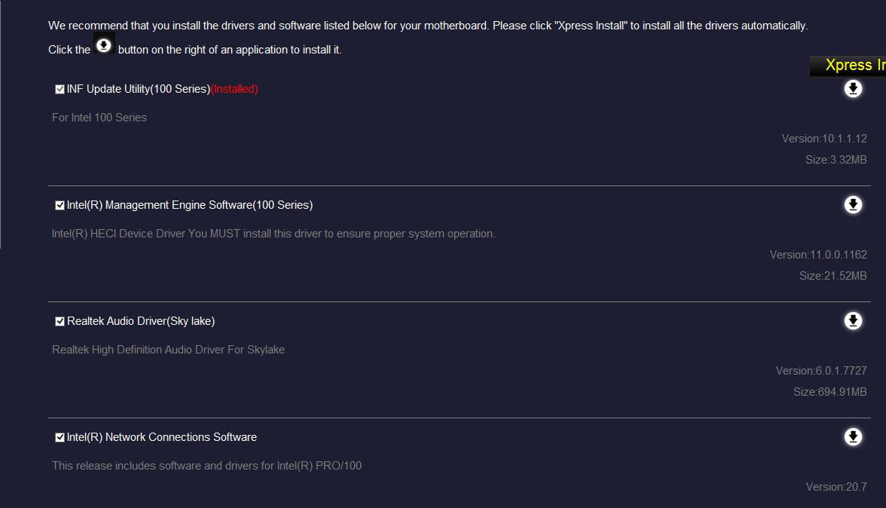Viewport: 886px width, 508px height.
Task: Click the Version:20.7 text
Action: tap(836, 487)
